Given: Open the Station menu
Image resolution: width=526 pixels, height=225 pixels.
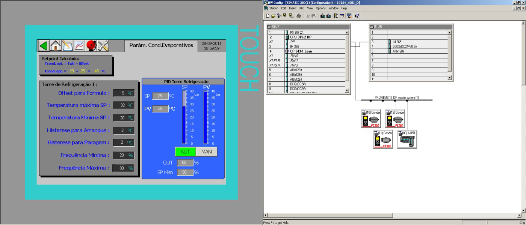Looking at the screenshot, I should tap(274, 8).
